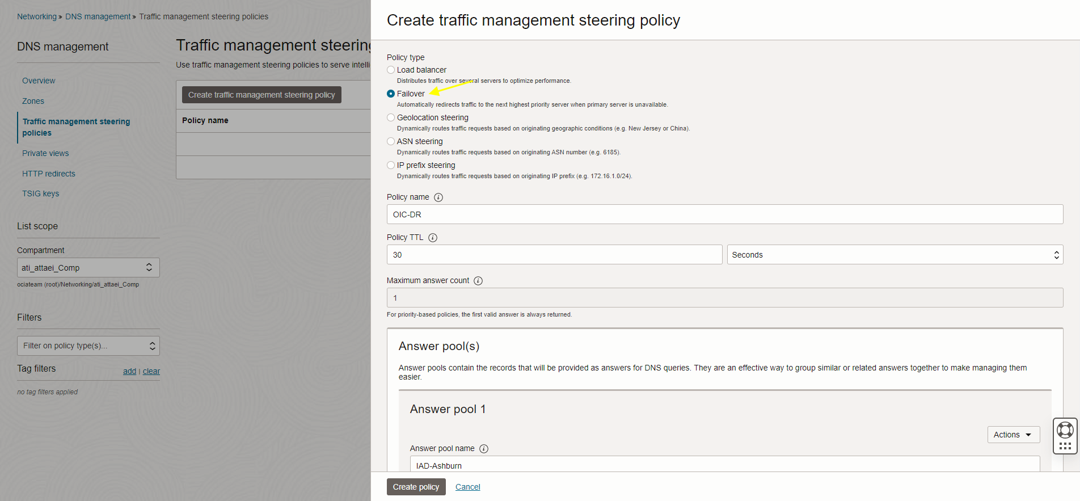Expand the Actions dropdown for Answer pool 1

[1013, 435]
